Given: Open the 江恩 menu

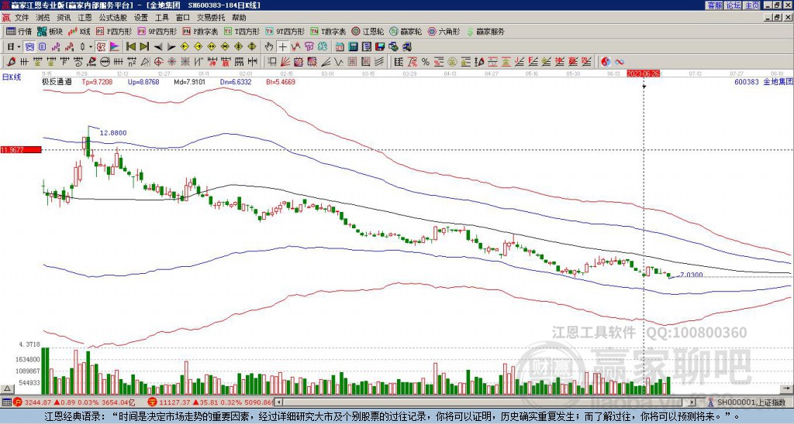Looking at the screenshot, I should point(85,18).
